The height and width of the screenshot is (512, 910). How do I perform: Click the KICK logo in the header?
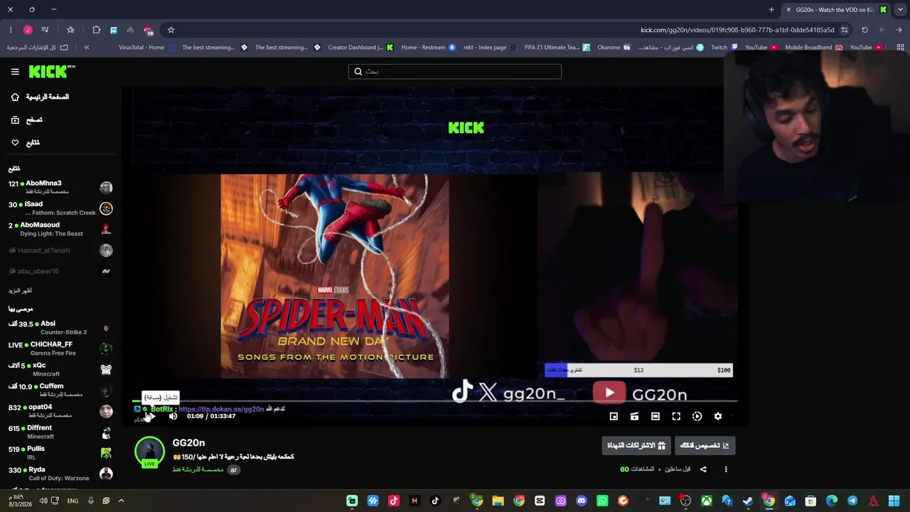pyautogui.click(x=52, y=71)
